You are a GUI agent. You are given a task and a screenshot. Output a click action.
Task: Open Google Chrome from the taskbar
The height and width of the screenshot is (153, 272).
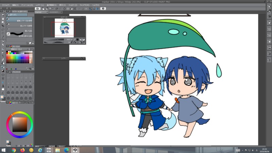pyautogui.click(x=14, y=150)
